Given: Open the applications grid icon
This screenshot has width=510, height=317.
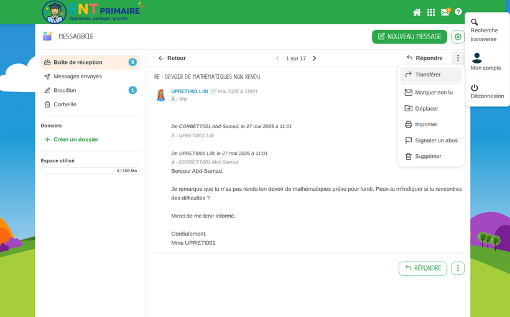Looking at the screenshot, I should pyautogui.click(x=431, y=12).
